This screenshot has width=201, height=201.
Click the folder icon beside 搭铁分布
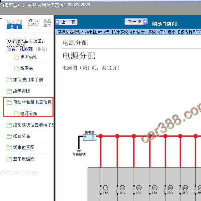point(9,136)
